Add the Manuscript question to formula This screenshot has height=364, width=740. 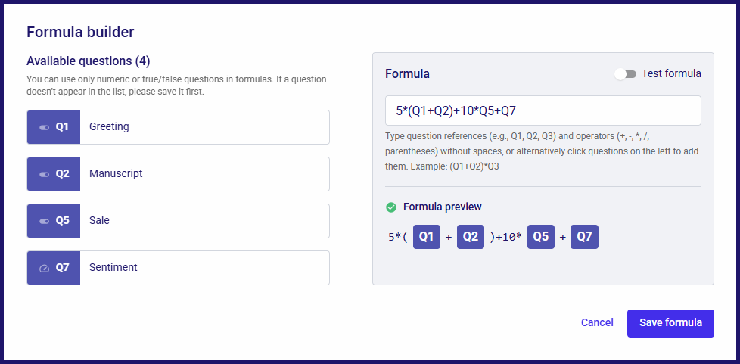[179, 174]
